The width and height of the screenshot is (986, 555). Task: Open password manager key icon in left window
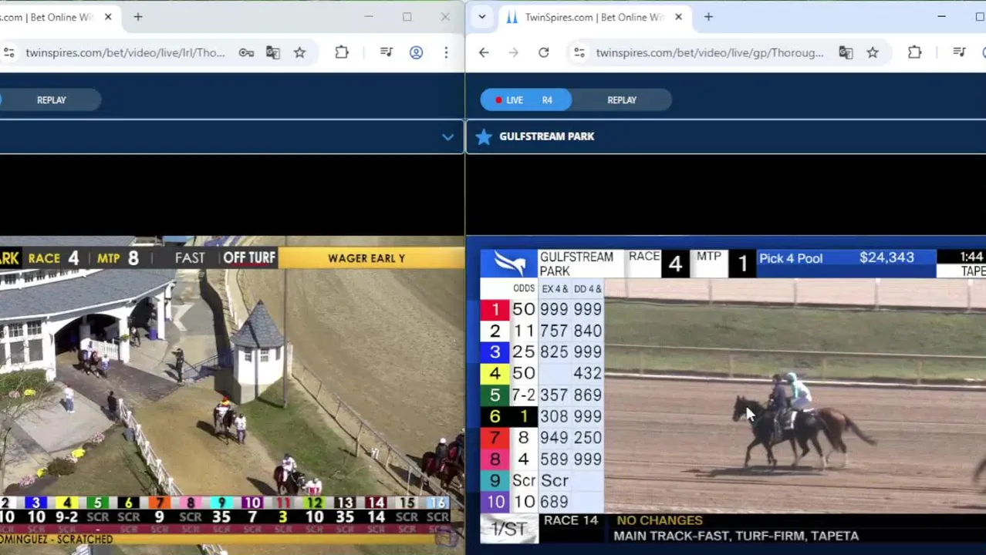(246, 52)
